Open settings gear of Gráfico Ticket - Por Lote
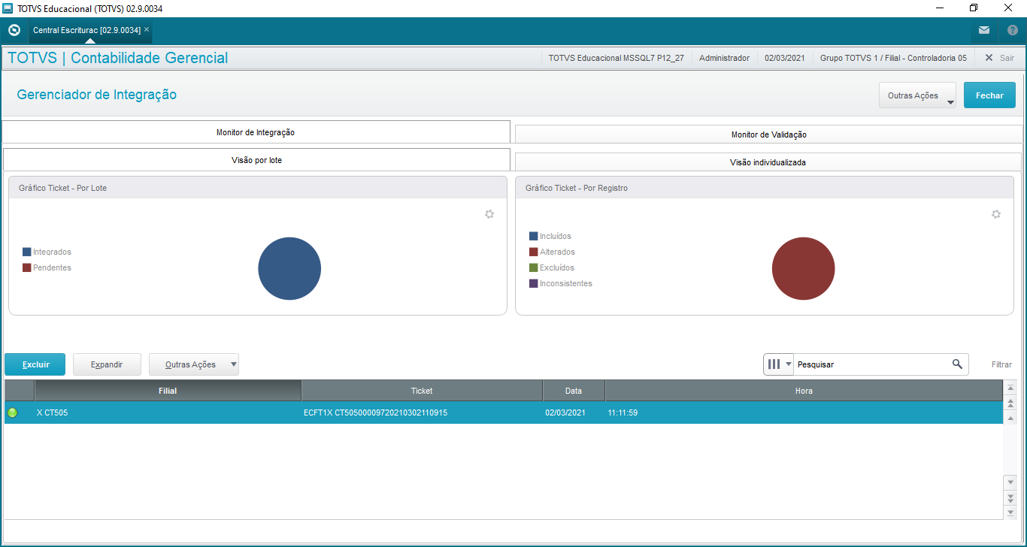Viewport: 1027px width, 547px height. (489, 214)
